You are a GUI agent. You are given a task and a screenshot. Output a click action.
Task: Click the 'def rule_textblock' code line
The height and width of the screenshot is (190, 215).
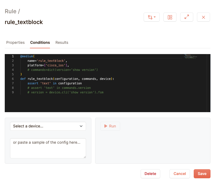(x=67, y=79)
